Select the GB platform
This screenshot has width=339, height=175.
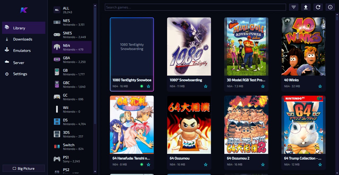tap(72, 72)
